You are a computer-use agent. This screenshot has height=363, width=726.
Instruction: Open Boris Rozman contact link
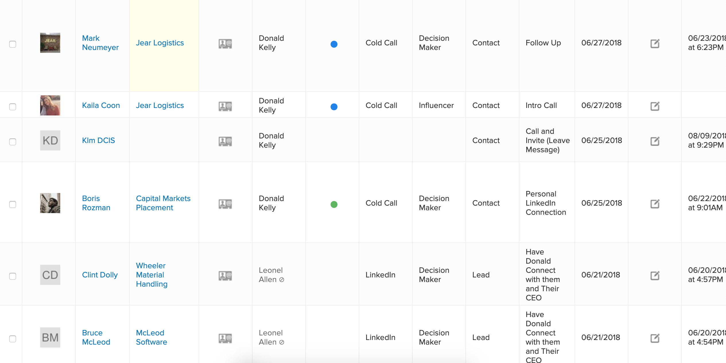pyautogui.click(x=96, y=203)
